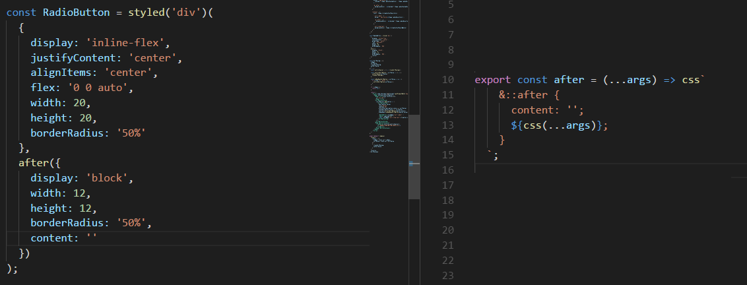The height and width of the screenshot is (285, 747).
Task: Click the height: 20 line
Action: [64, 118]
